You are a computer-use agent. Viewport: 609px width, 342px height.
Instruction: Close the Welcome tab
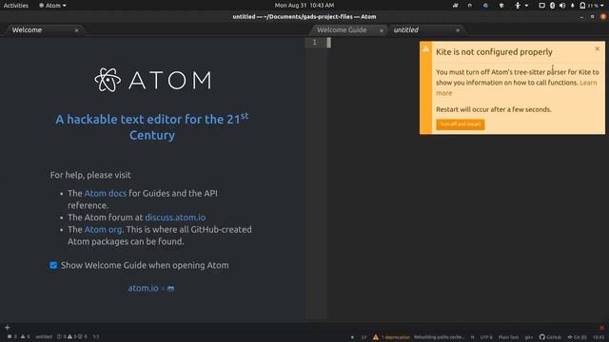tap(76, 30)
